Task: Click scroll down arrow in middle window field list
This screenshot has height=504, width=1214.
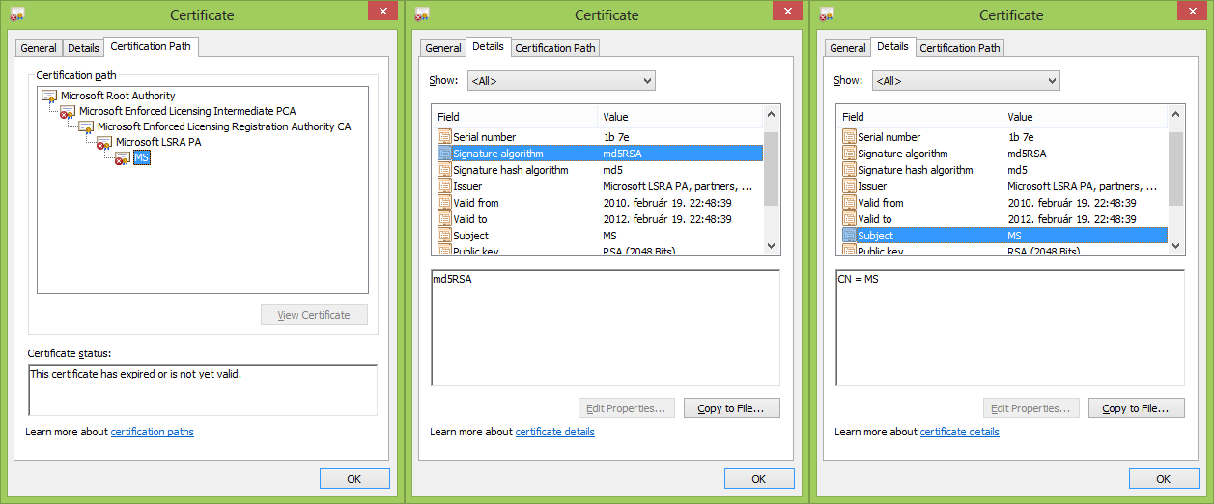Action: point(771,246)
